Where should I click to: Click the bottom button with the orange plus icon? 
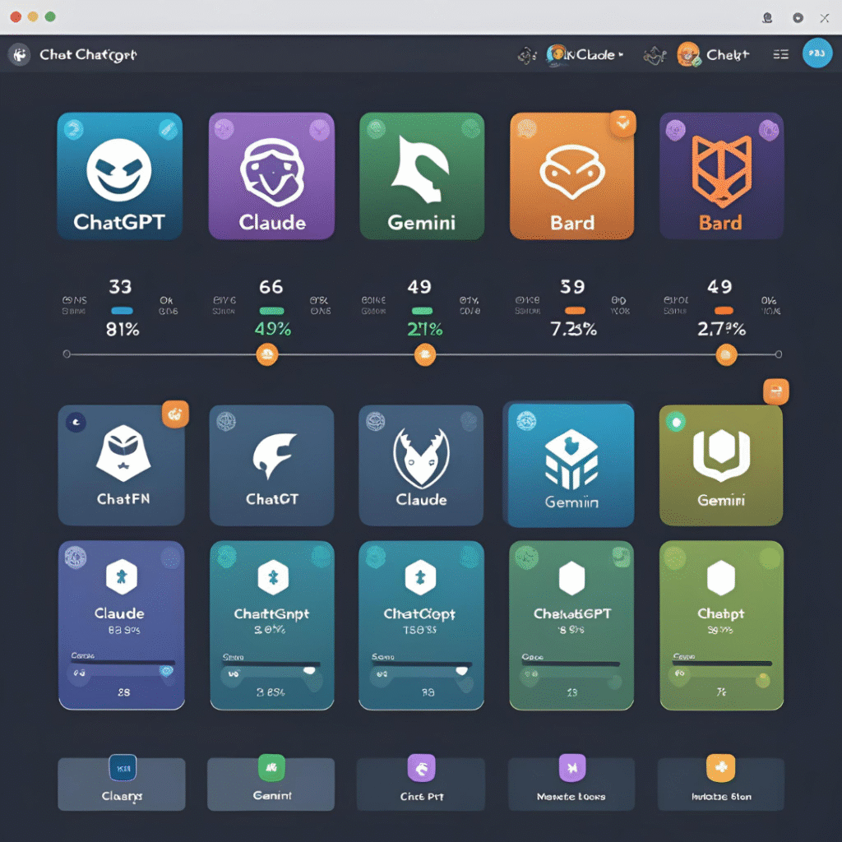721,784
